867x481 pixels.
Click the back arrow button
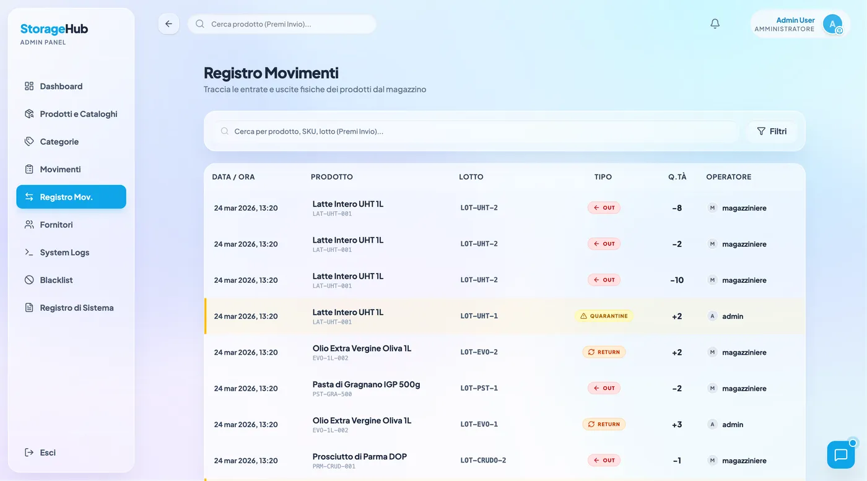click(168, 24)
